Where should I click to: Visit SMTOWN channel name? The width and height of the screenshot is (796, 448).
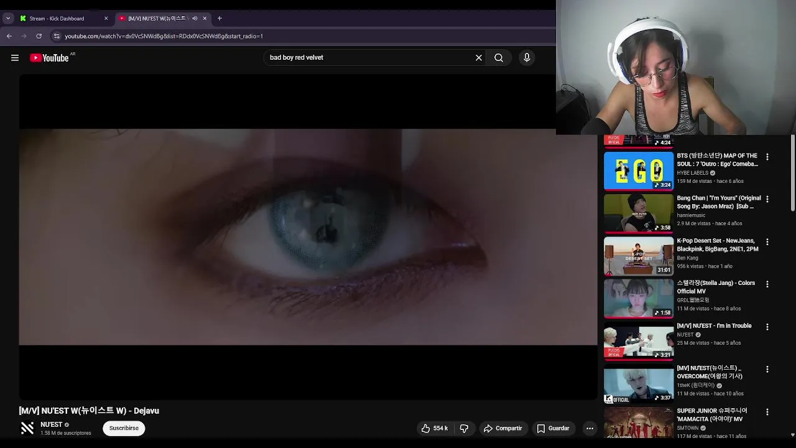[x=687, y=428]
